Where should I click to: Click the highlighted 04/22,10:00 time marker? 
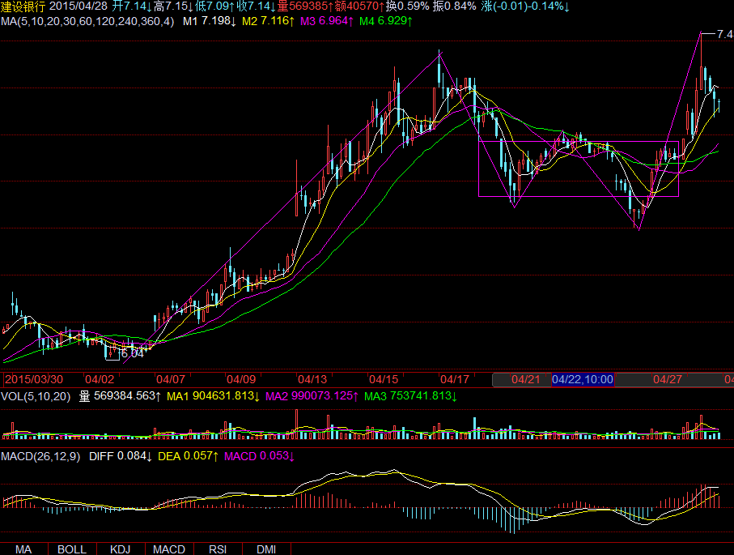[x=583, y=379]
